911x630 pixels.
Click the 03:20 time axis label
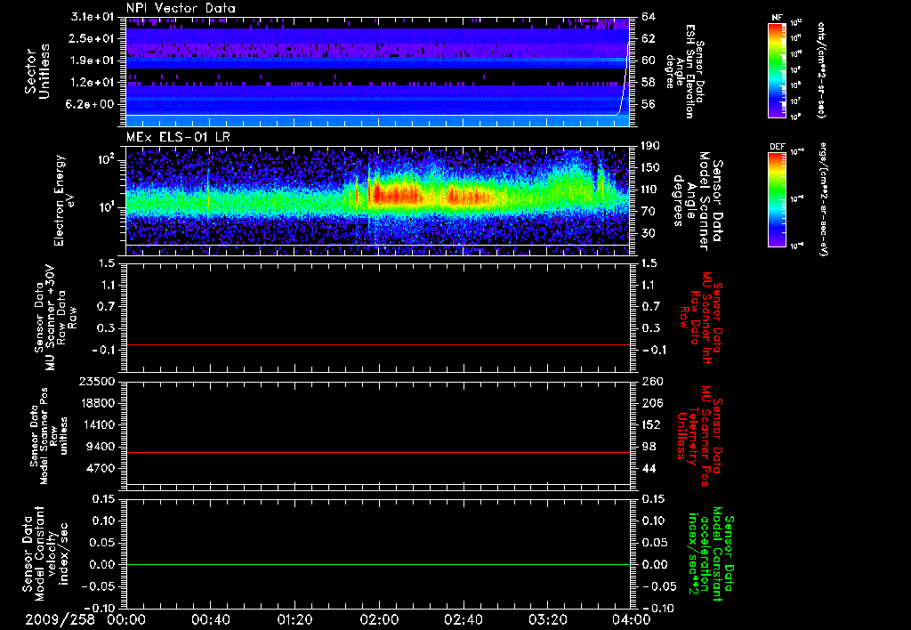click(x=547, y=619)
